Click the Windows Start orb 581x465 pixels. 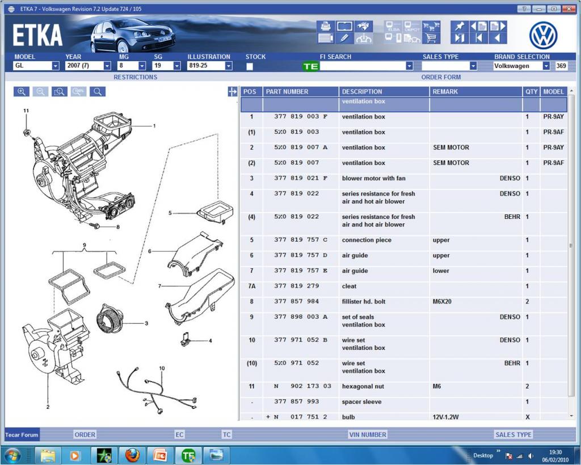(12, 455)
